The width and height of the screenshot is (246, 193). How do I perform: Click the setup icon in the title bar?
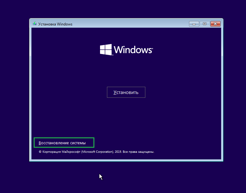click(x=35, y=24)
